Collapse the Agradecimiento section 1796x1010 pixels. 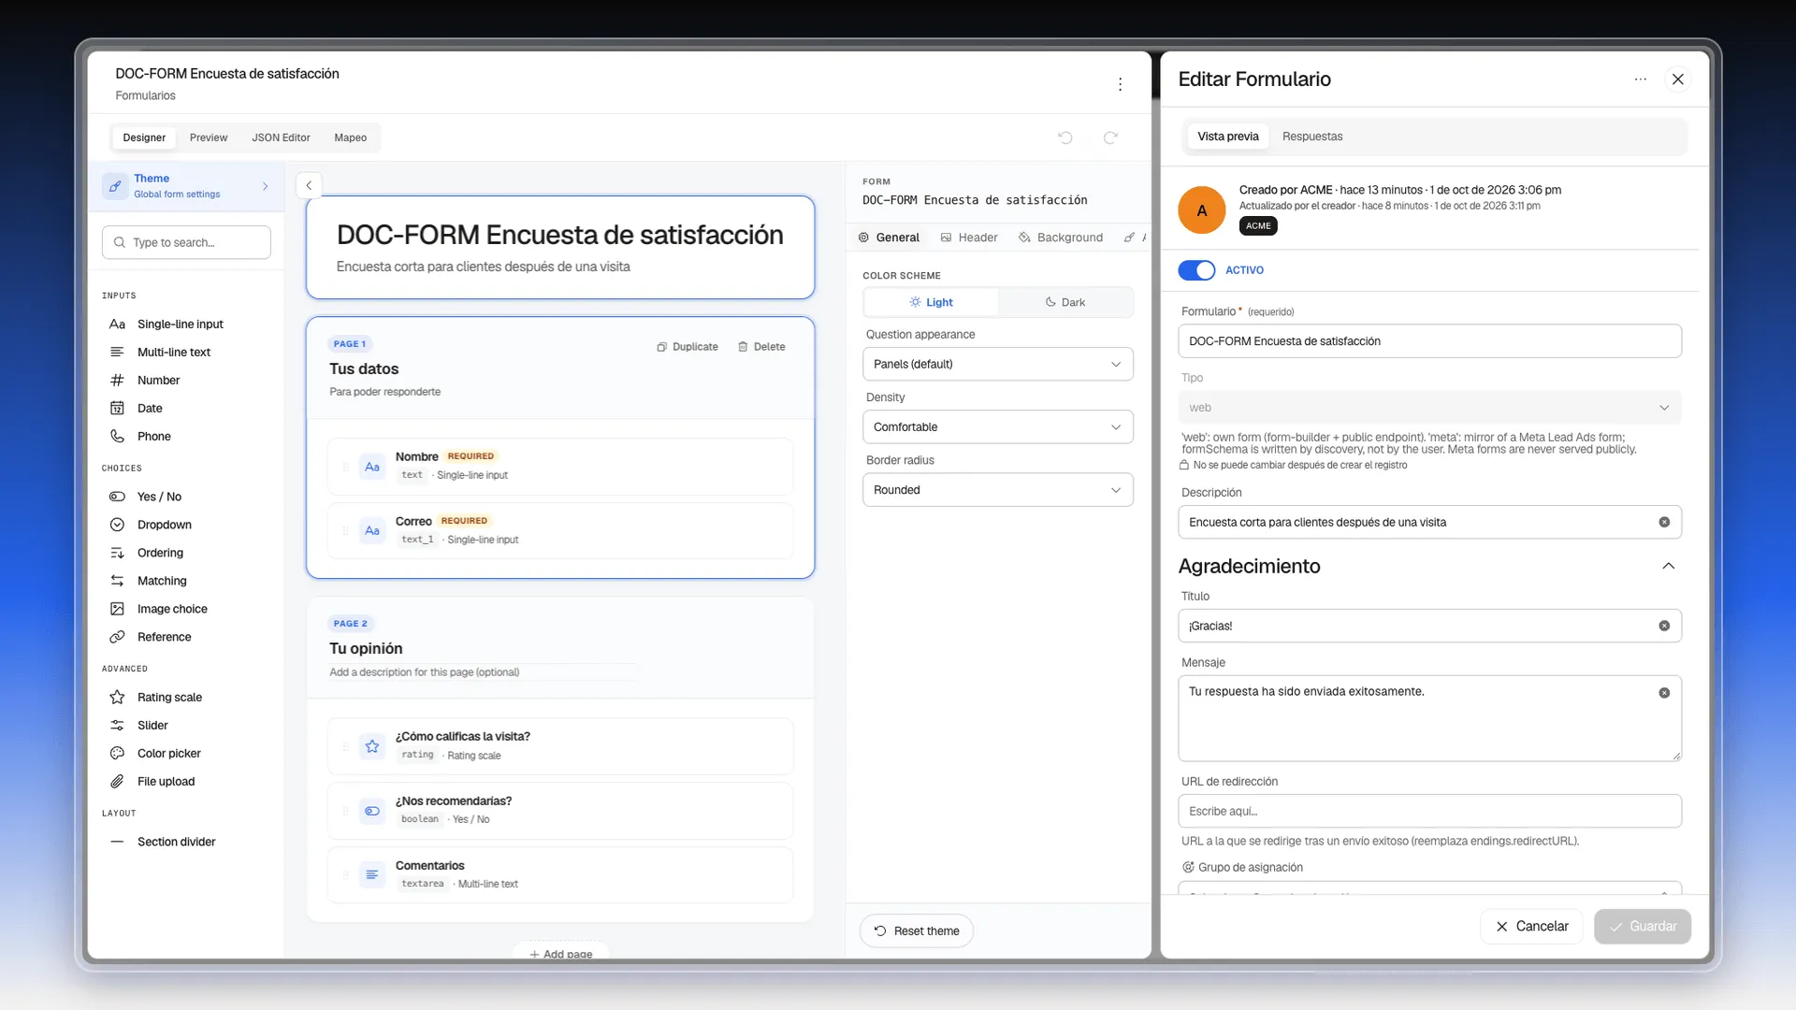[x=1668, y=567]
